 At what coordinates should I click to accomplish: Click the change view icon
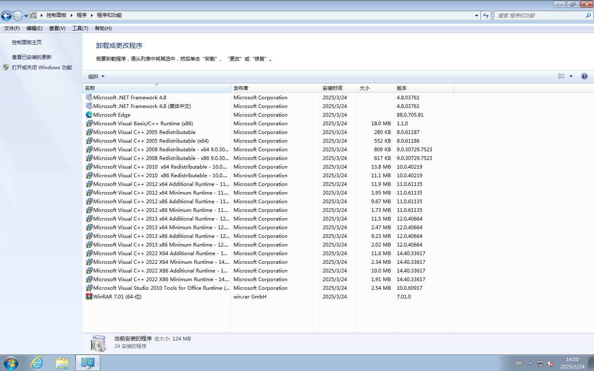[x=561, y=76]
